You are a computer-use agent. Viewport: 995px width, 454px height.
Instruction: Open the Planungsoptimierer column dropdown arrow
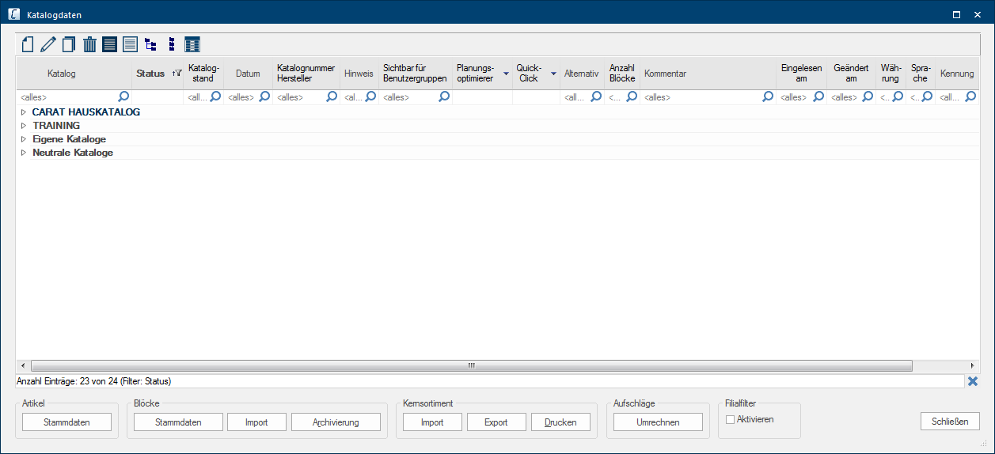506,74
